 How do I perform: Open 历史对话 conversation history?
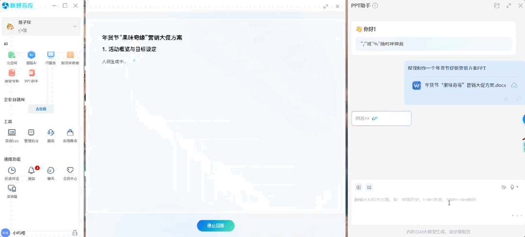click(x=12, y=173)
